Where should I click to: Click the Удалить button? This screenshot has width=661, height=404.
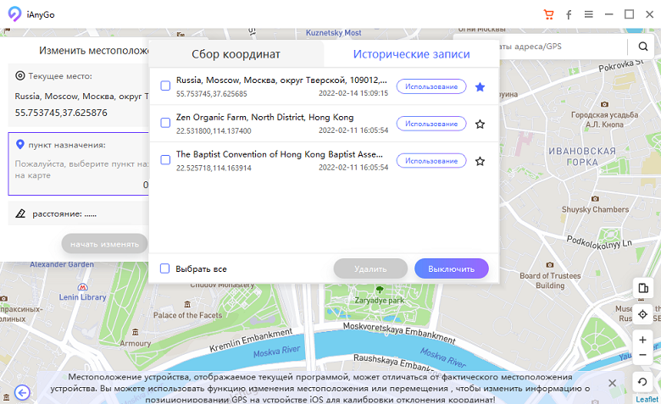tap(370, 268)
